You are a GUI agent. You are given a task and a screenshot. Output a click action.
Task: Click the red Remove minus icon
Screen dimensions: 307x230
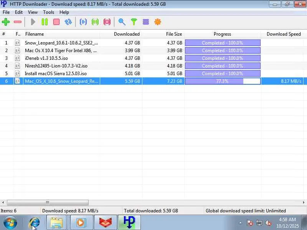pos(18,22)
